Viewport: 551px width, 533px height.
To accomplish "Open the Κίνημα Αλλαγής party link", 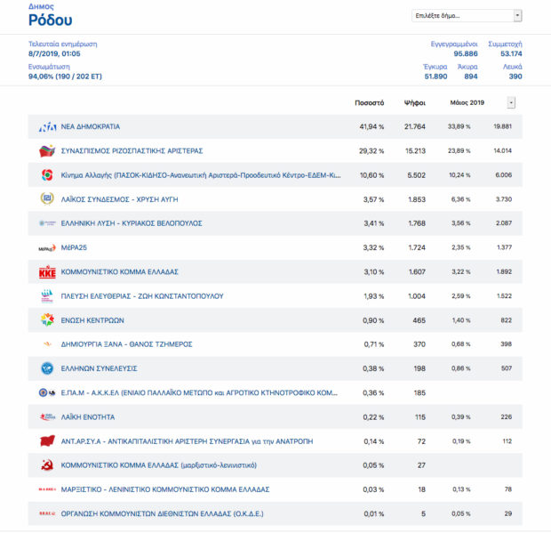I will tap(201, 175).
